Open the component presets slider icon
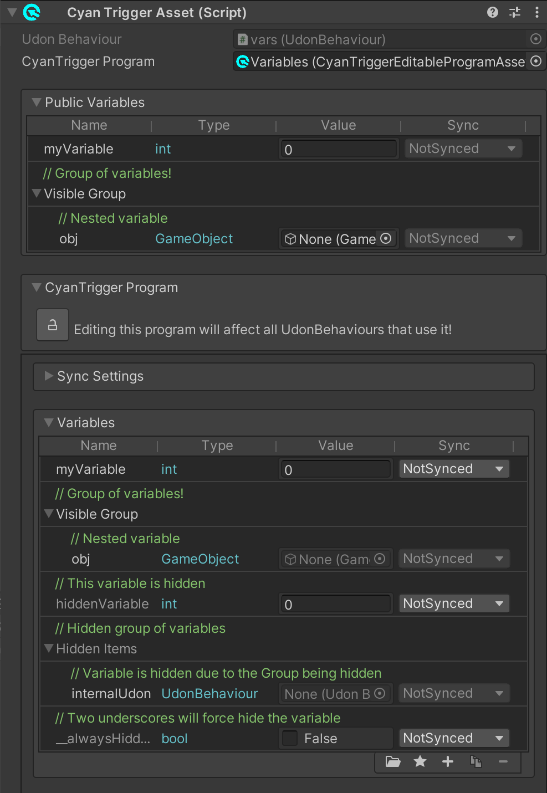The height and width of the screenshot is (793, 547). (x=515, y=12)
